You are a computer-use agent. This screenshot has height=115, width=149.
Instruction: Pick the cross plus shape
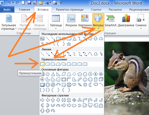85,79
